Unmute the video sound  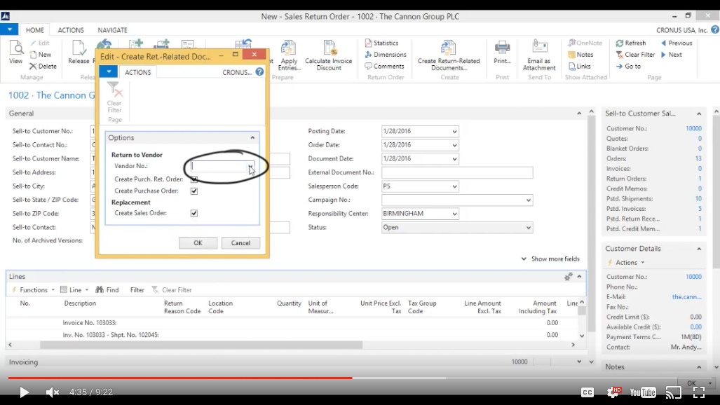pos(52,392)
